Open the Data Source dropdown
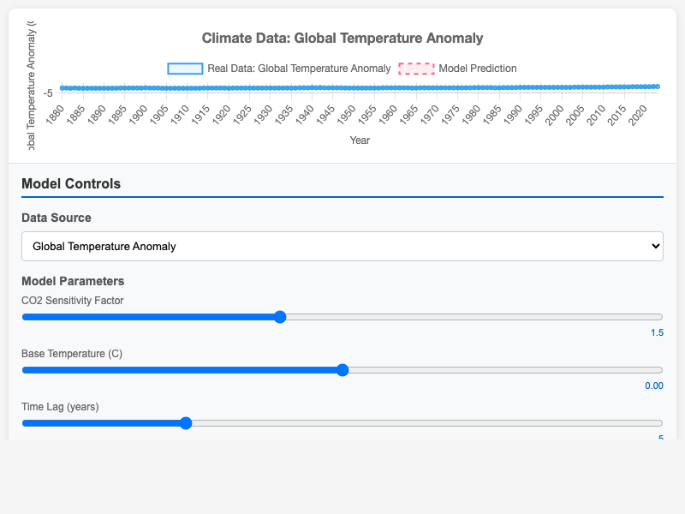This screenshot has width=685, height=514. [342, 247]
